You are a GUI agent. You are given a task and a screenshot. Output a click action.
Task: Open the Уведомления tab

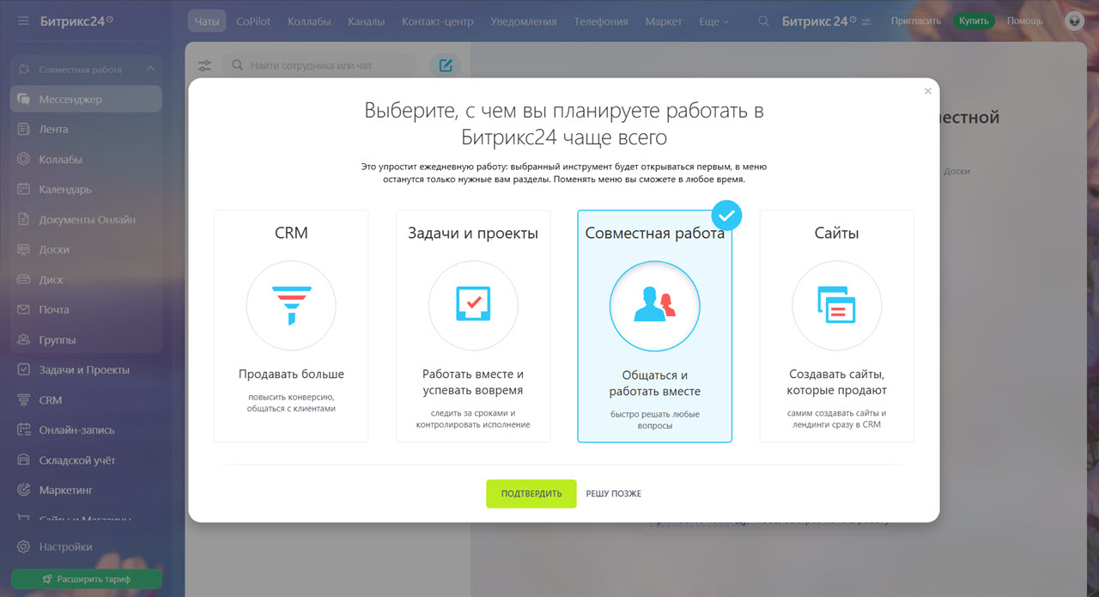(x=524, y=21)
